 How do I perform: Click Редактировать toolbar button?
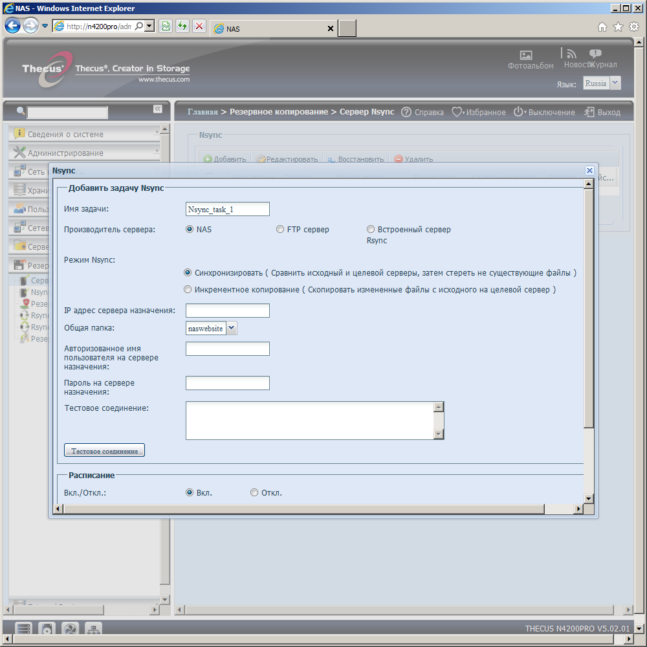(288, 159)
